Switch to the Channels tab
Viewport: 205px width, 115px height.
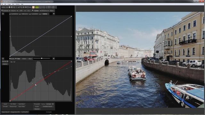(x=5, y=11)
